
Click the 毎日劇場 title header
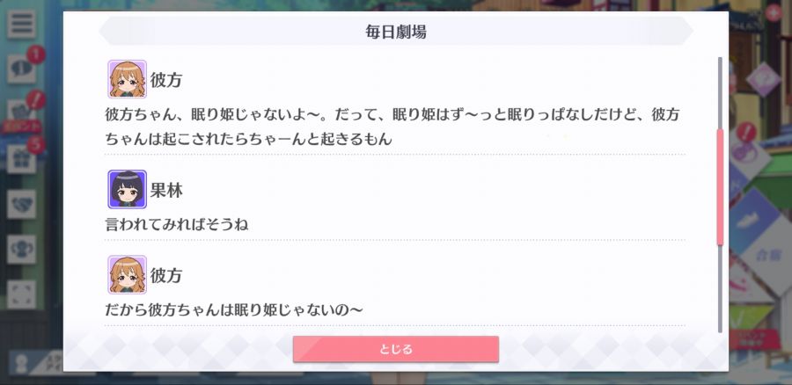point(395,32)
